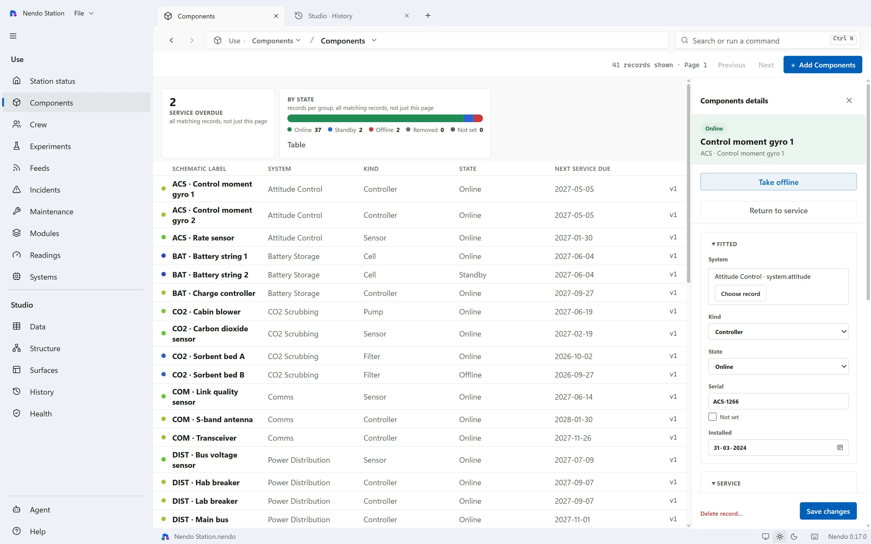Click the Health shield icon
Image resolution: width=871 pixels, height=544 pixels.
tap(17, 413)
